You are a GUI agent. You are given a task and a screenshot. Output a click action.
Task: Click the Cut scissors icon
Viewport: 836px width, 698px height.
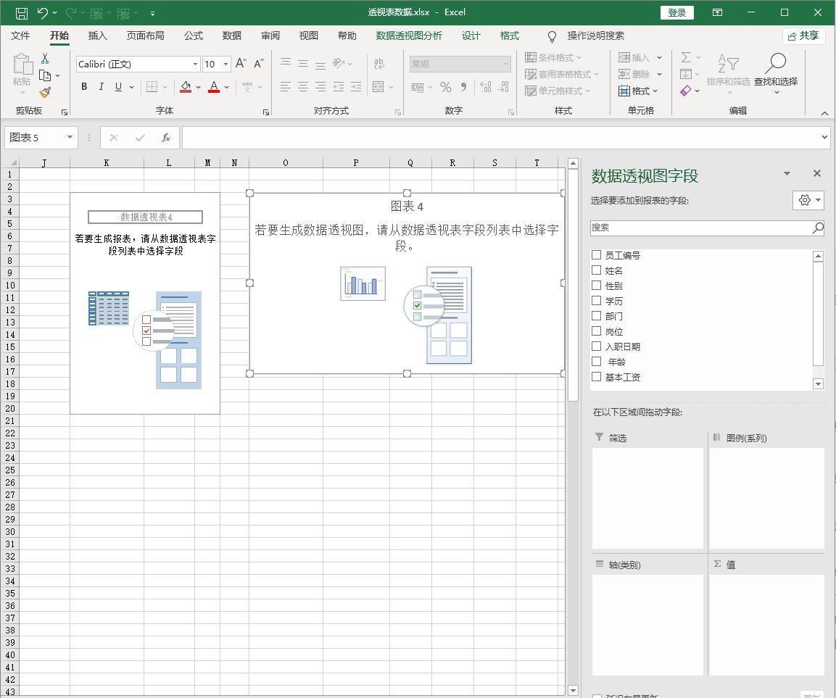45,59
